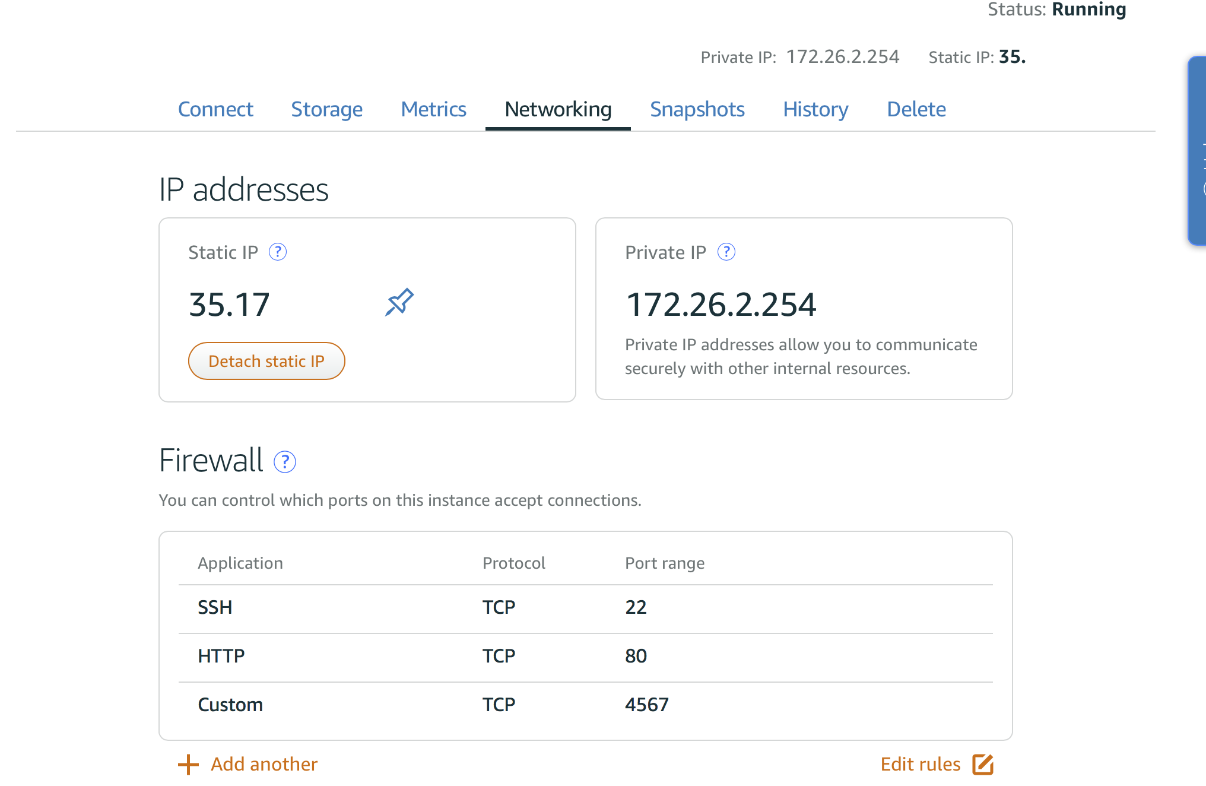Screen dimensions: 1206x786
Task: Switch to the Snapshots tab
Action: point(697,108)
